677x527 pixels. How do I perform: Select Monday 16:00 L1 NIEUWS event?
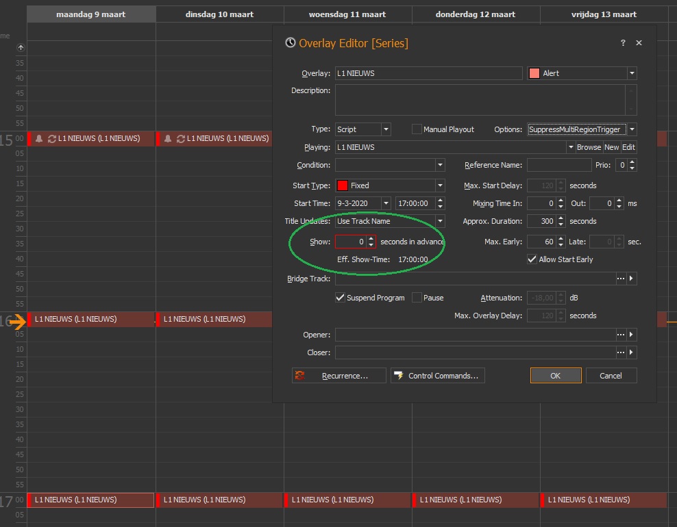coord(90,319)
